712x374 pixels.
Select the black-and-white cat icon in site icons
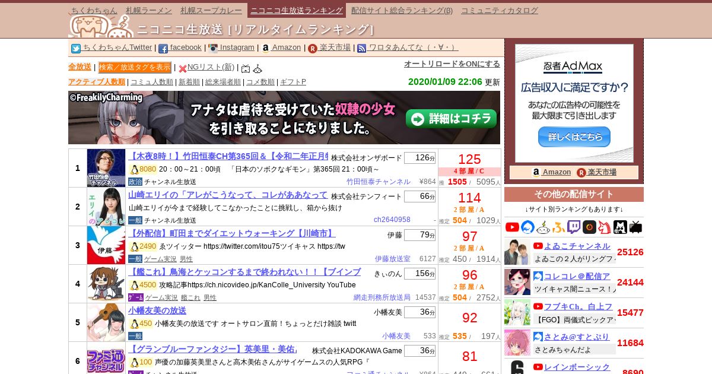pyautogui.click(x=620, y=227)
